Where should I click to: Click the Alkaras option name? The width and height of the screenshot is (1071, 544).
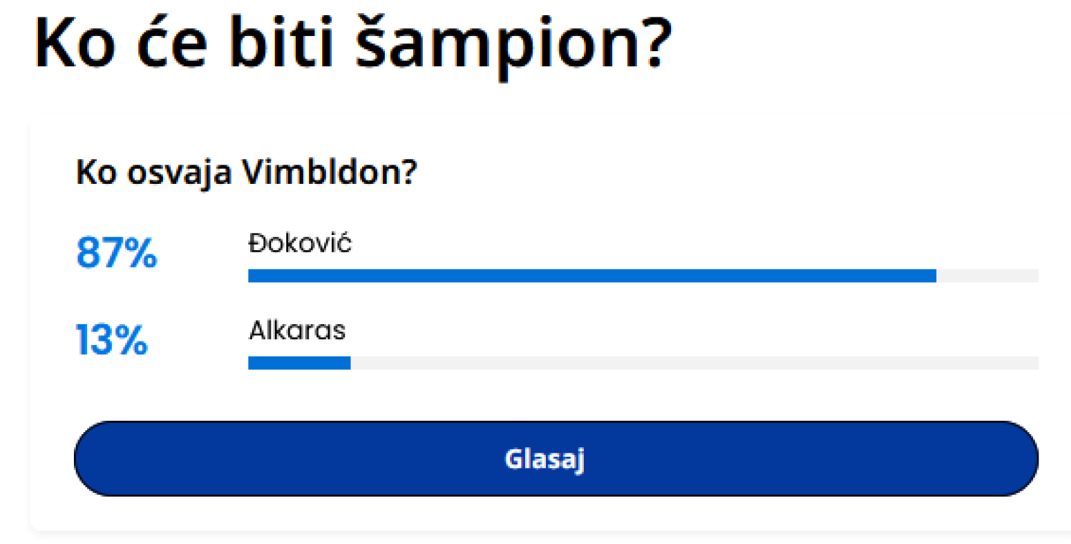(x=297, y=330)
